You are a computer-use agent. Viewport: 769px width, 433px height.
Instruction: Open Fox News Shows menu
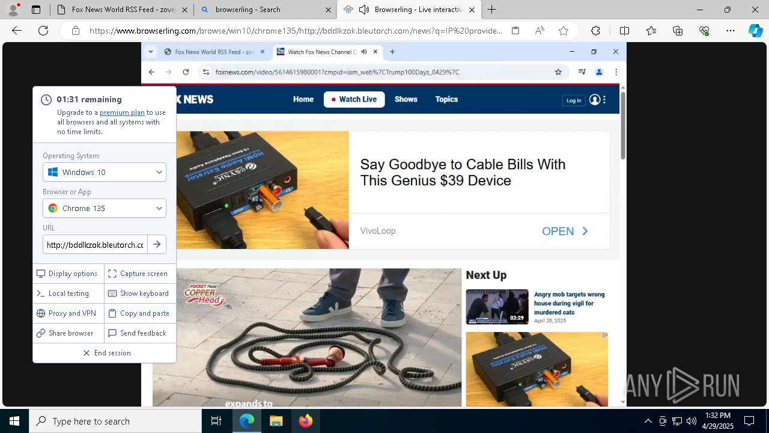pos(406,99)
